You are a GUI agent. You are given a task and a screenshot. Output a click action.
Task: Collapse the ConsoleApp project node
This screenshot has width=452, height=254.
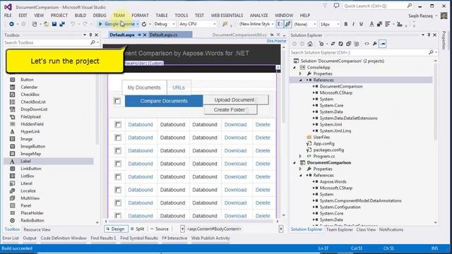coord(295,68)
